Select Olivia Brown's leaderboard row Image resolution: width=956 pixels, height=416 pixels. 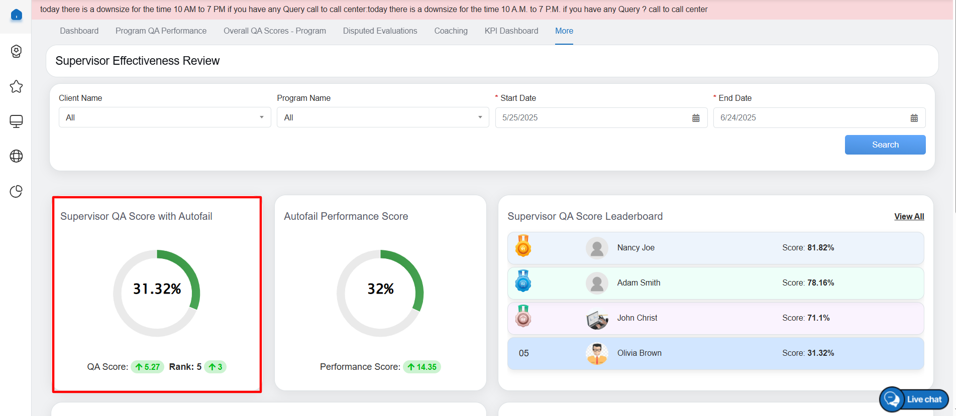click(715, 353)
